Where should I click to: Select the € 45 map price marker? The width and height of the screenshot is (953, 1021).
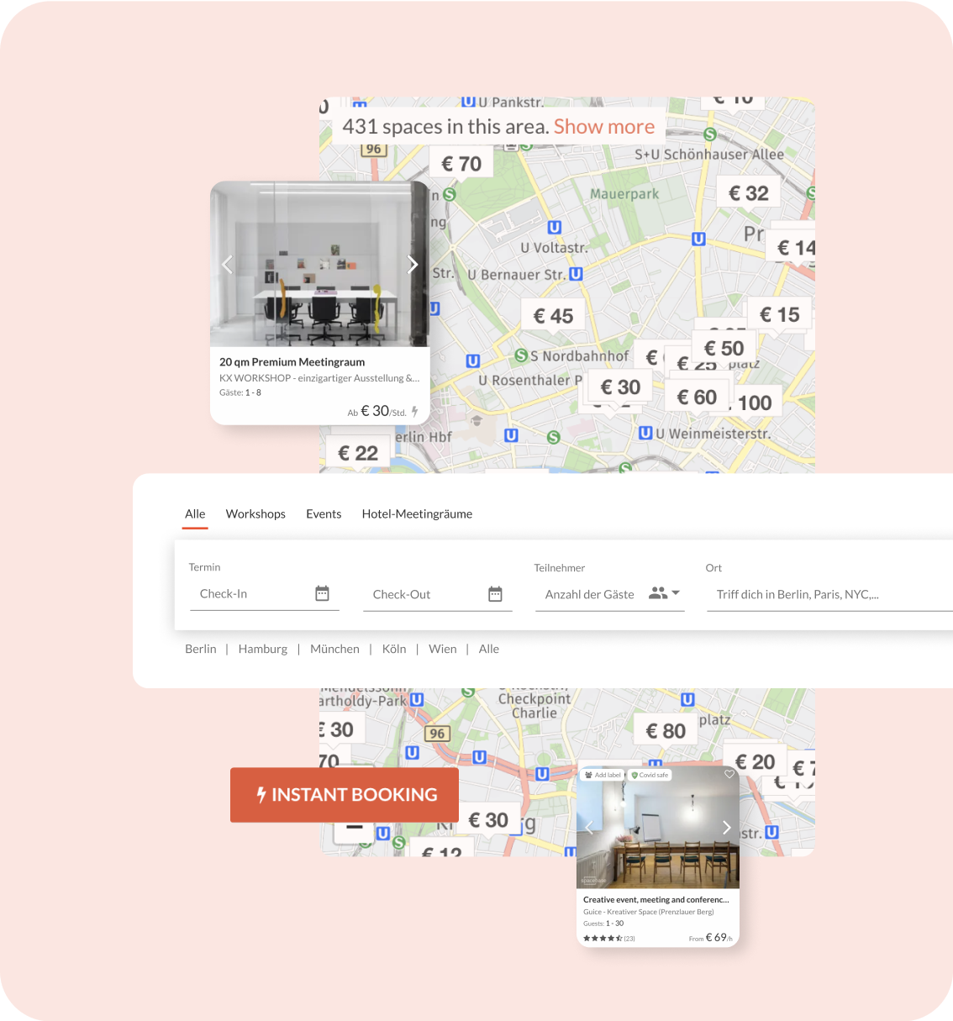[553, 316]
